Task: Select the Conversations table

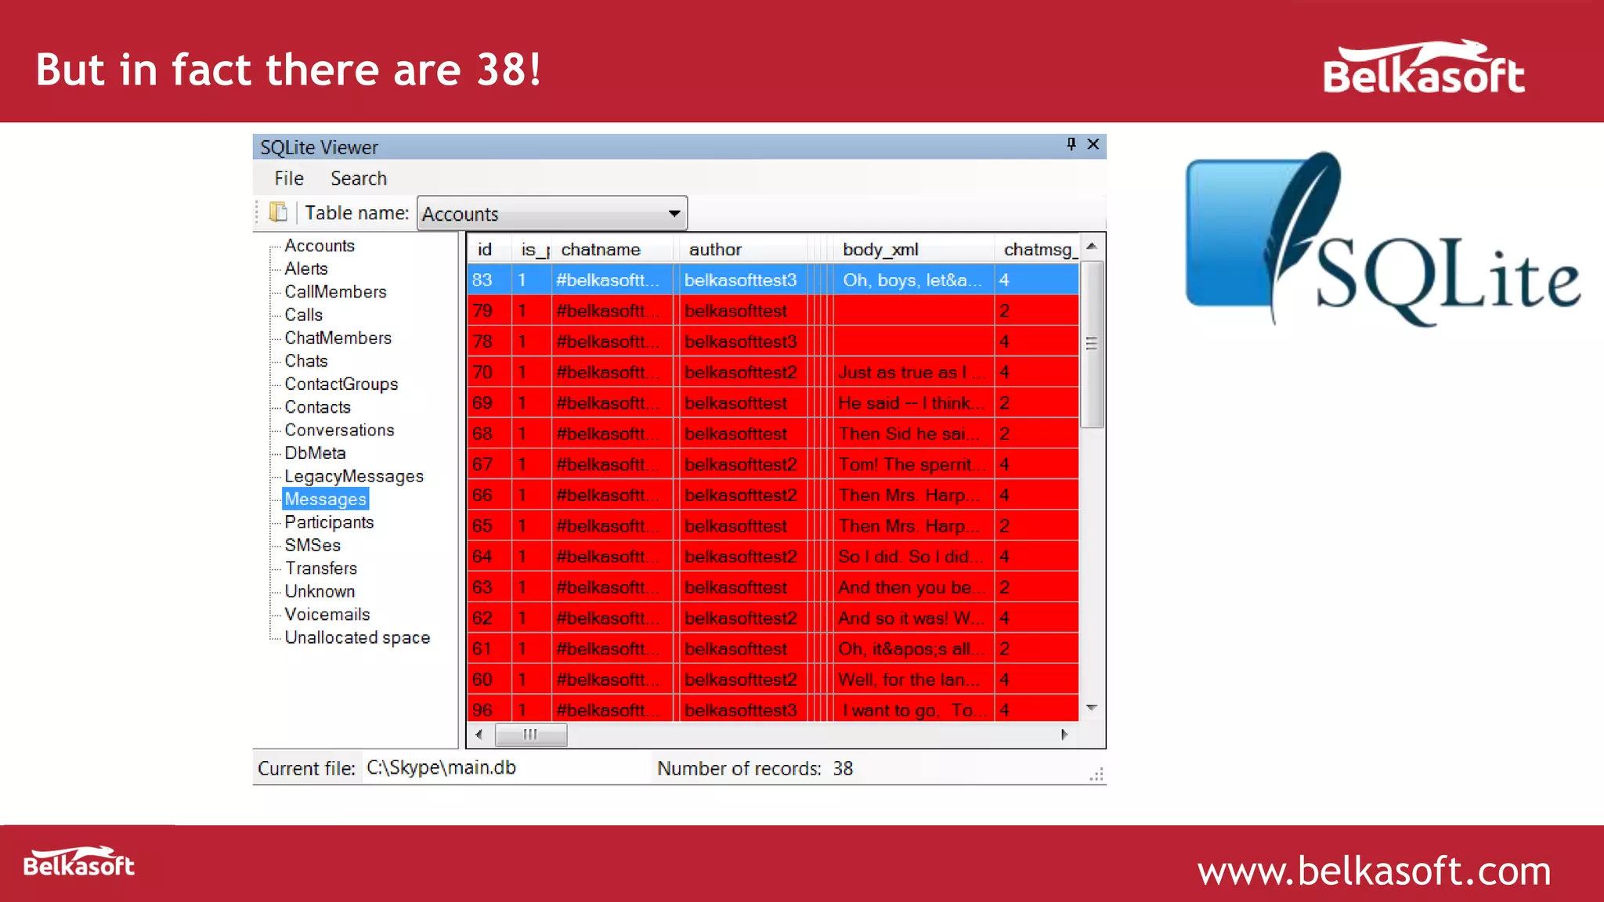Action: coord(340,430)
